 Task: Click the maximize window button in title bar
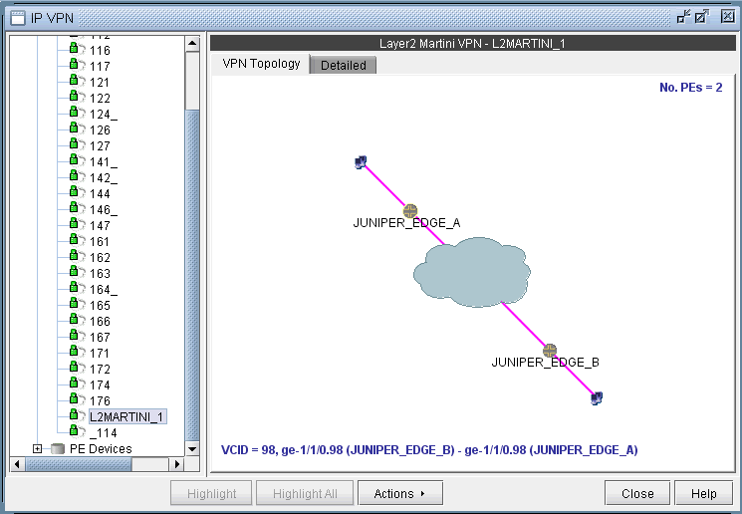click(x=702, y=17)
